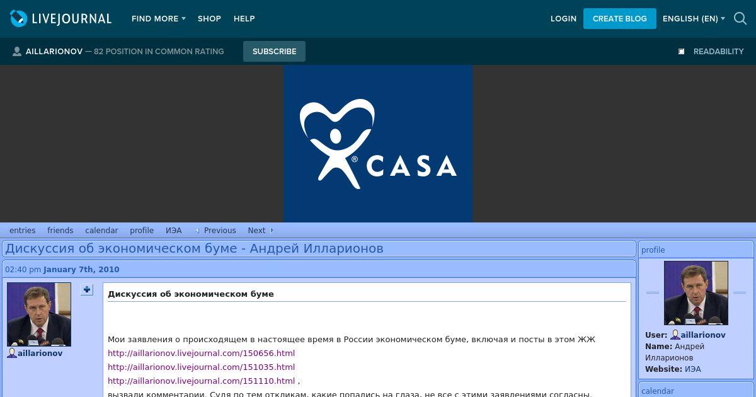The height and width of the screenshot is (397, 756).
Task: Open the profile tab
Action: click(x=142, y=231)
